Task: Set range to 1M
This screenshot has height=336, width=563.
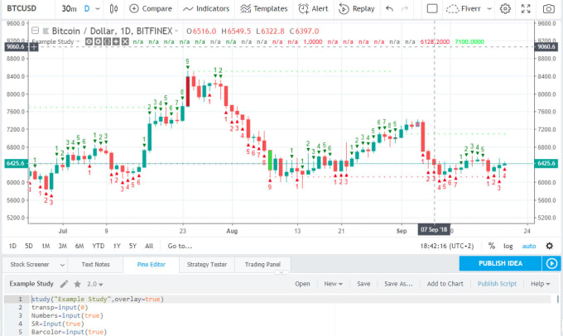Action: (46, 246)
